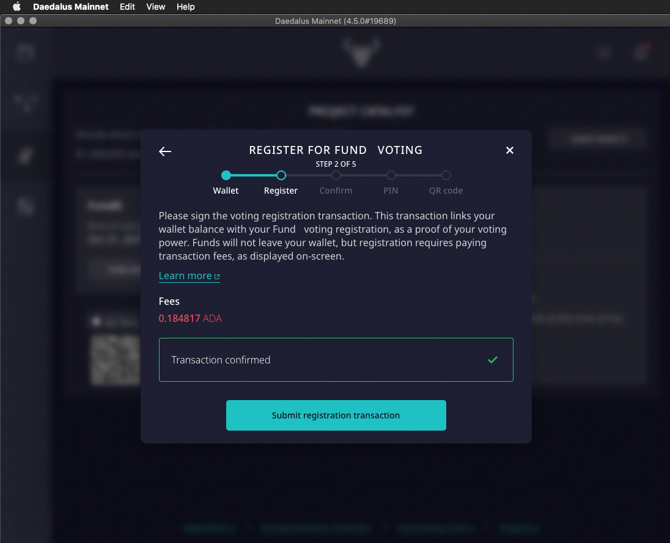Open the Edit menu
Screen dimensions: 670x543
pyautogui.click(x=127, y=7)
